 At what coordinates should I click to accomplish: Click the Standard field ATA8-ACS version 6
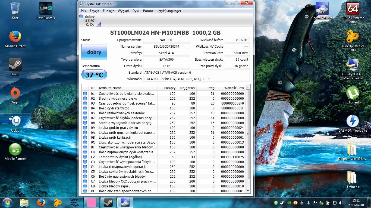pos(196,73)
